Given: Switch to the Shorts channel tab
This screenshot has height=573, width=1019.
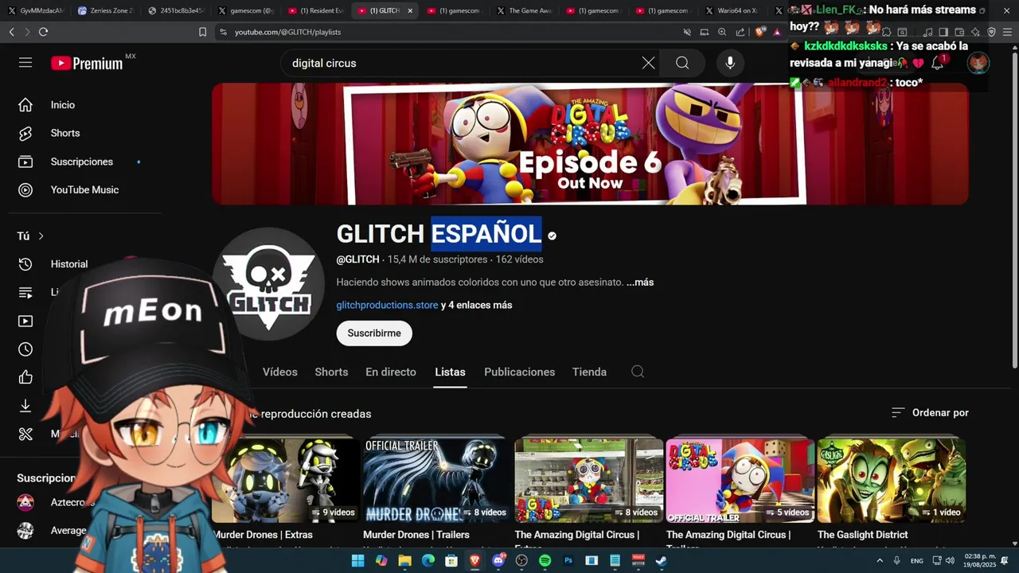Looking at the screenshot, I should point(331,372).
